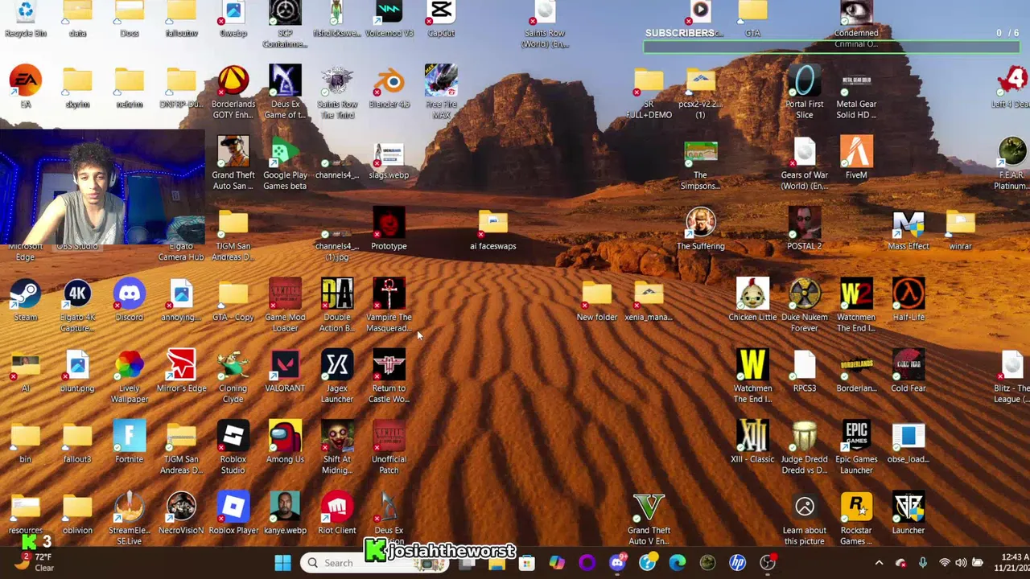Open the taskbar volume control

pyautogui.click(x=962, y=563)
